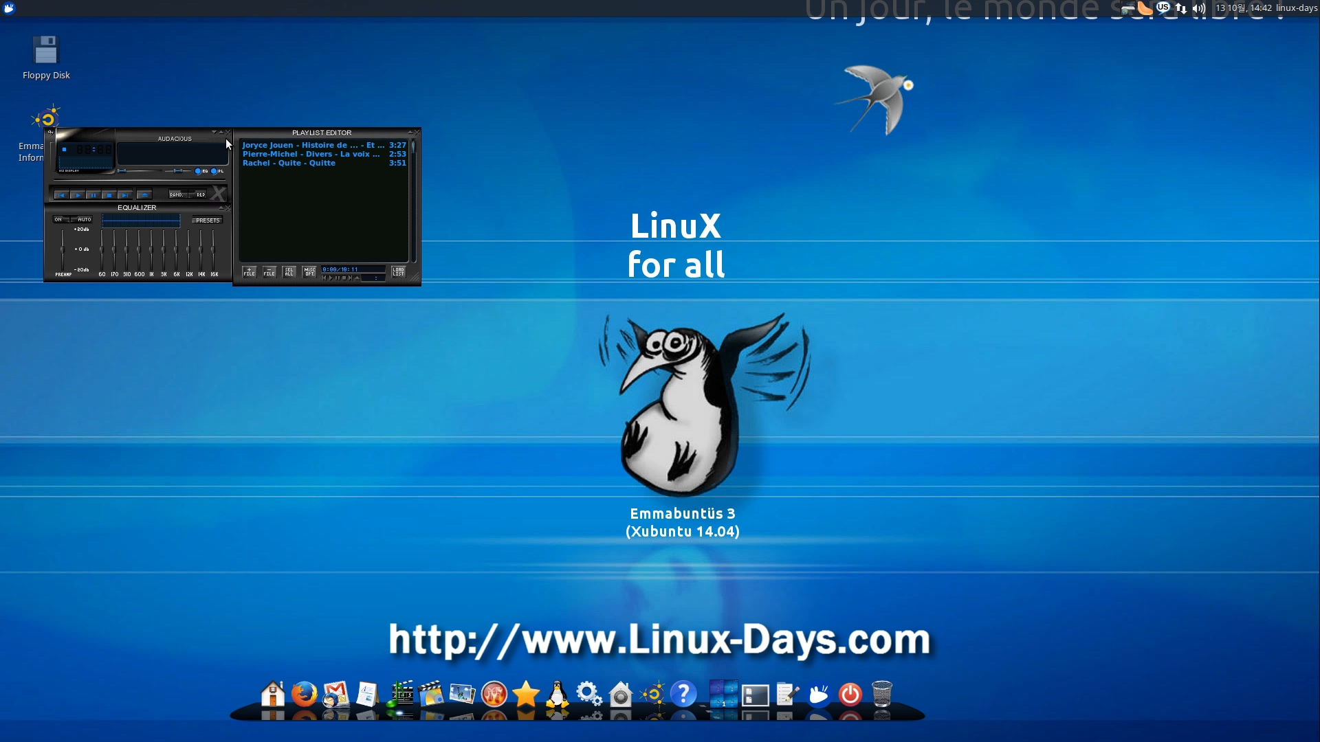The height and width of the screenshot is (742, 1320).
Task: Click the 16K equalizer band slider
Action: tap(213, 250)
